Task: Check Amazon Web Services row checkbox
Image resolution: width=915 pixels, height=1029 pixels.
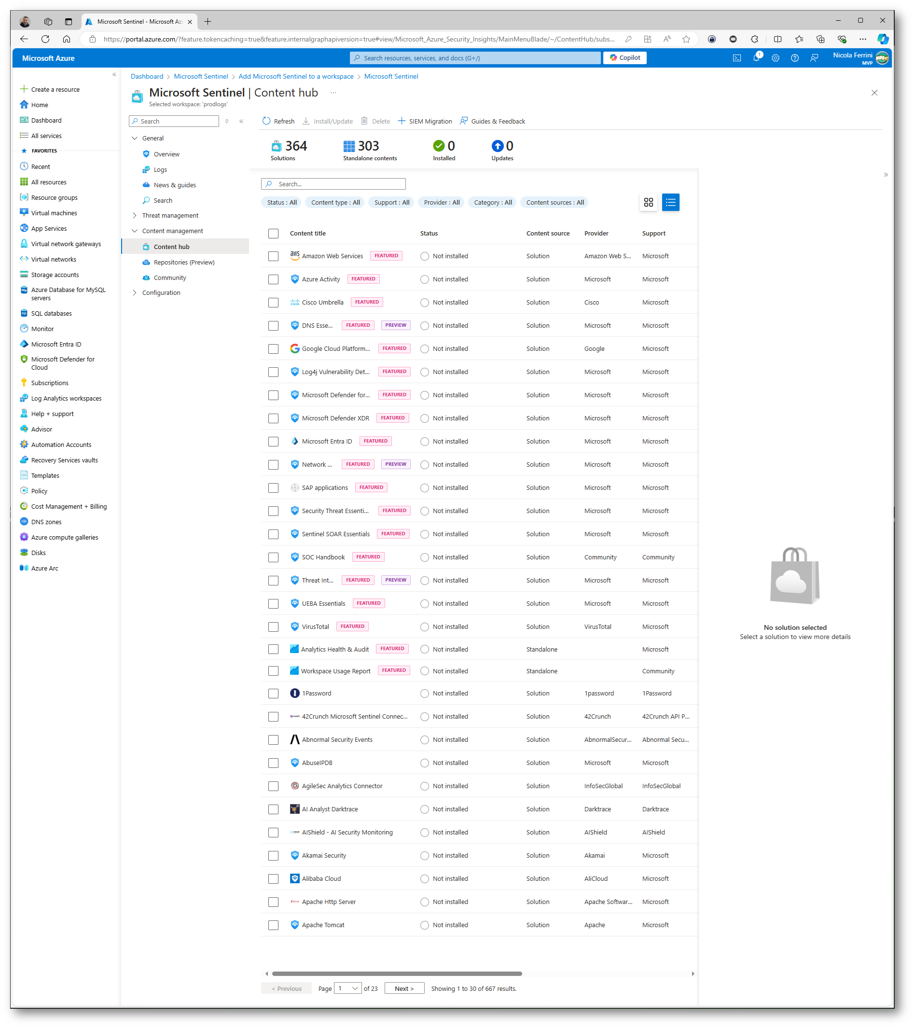Action: [x=273, y=256]
